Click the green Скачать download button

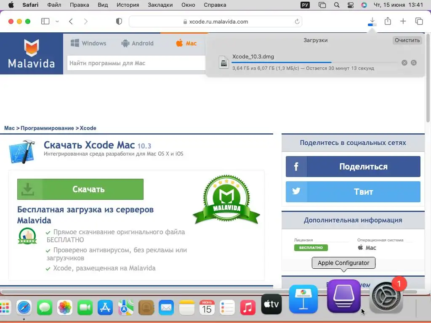[x=80, y=189]
